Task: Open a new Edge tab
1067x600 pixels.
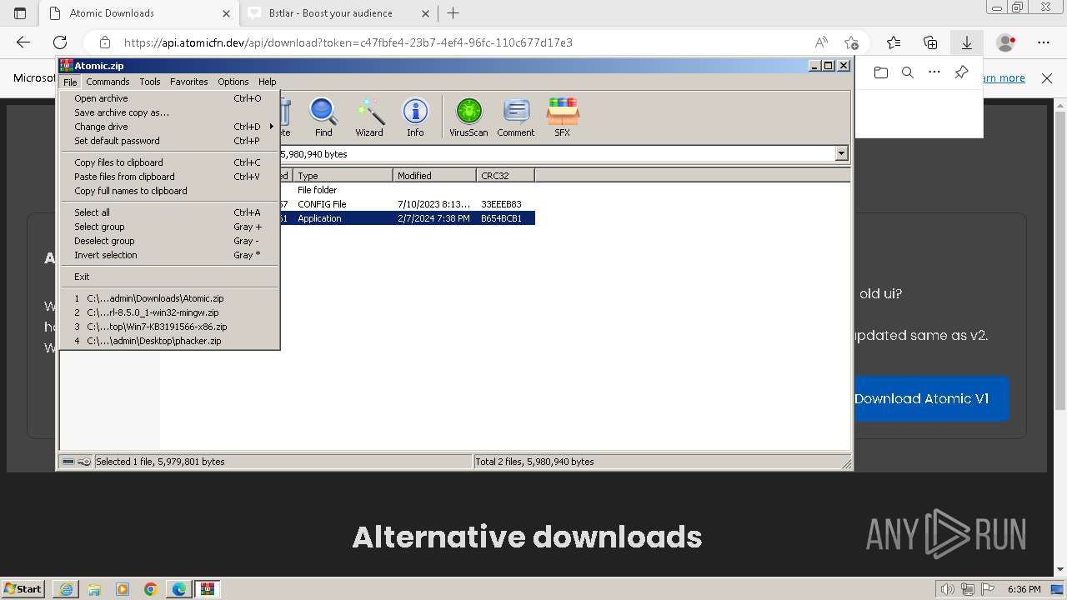Action: pos(453,13)
